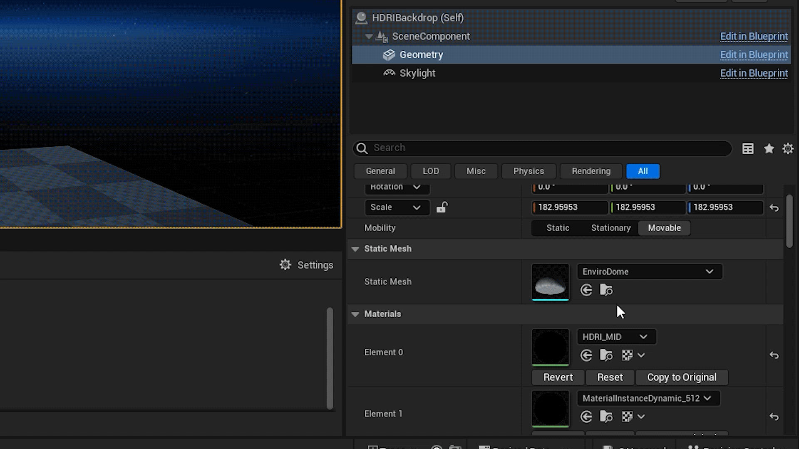The image size is (799, 449).
Task: Select the Physics filter tab
Action: click(529, 171)
